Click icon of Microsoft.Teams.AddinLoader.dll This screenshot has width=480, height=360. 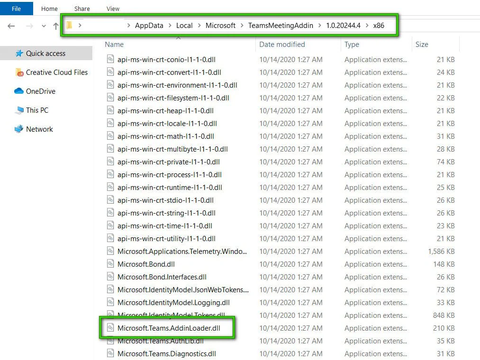[x=110, y=327]
